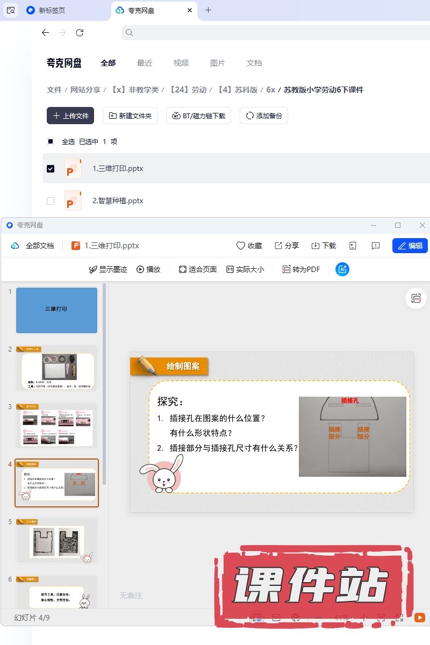Click the 上传文件 button

point(70,116)
